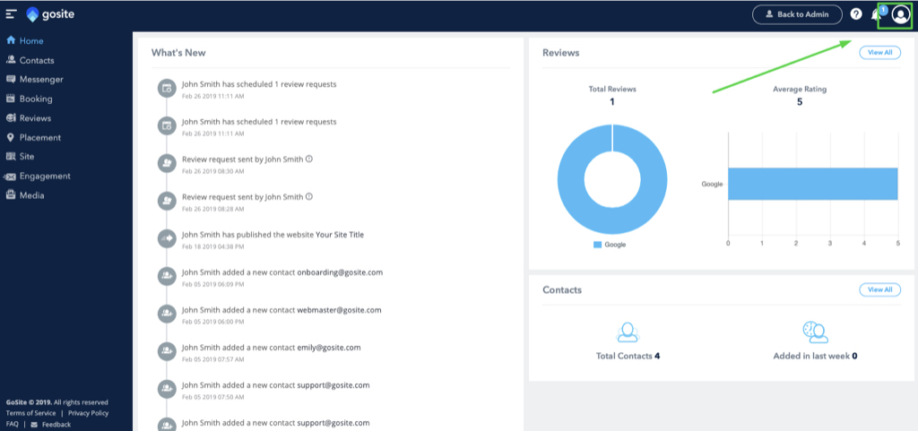Click Feb 18 2019 04:38 PM timestamp
Image resolution: width=918 pixels, height=431 pixels.
click(x=212, y=246)
